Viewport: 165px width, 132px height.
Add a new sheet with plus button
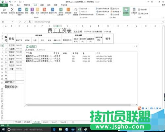click(73, 122)
